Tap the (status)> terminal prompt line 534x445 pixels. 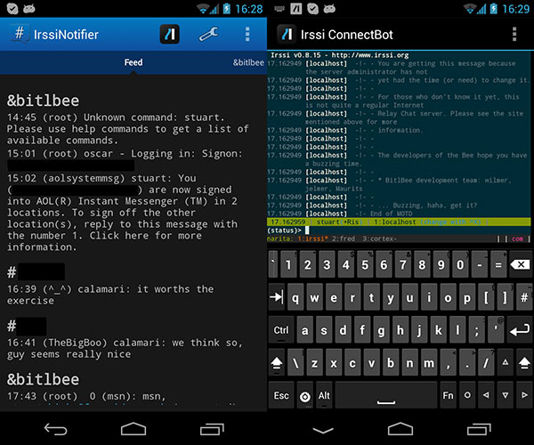tap(399, 231)
